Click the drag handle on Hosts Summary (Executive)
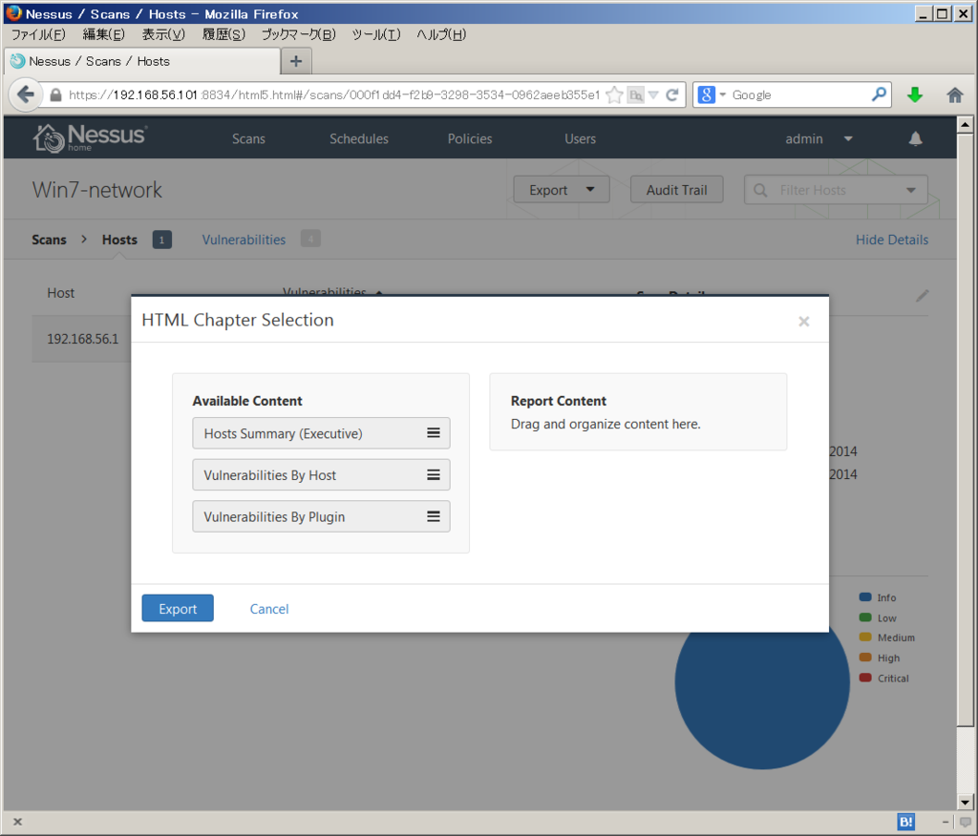Viewport: 978px width, 836px height. coord(434,433)
